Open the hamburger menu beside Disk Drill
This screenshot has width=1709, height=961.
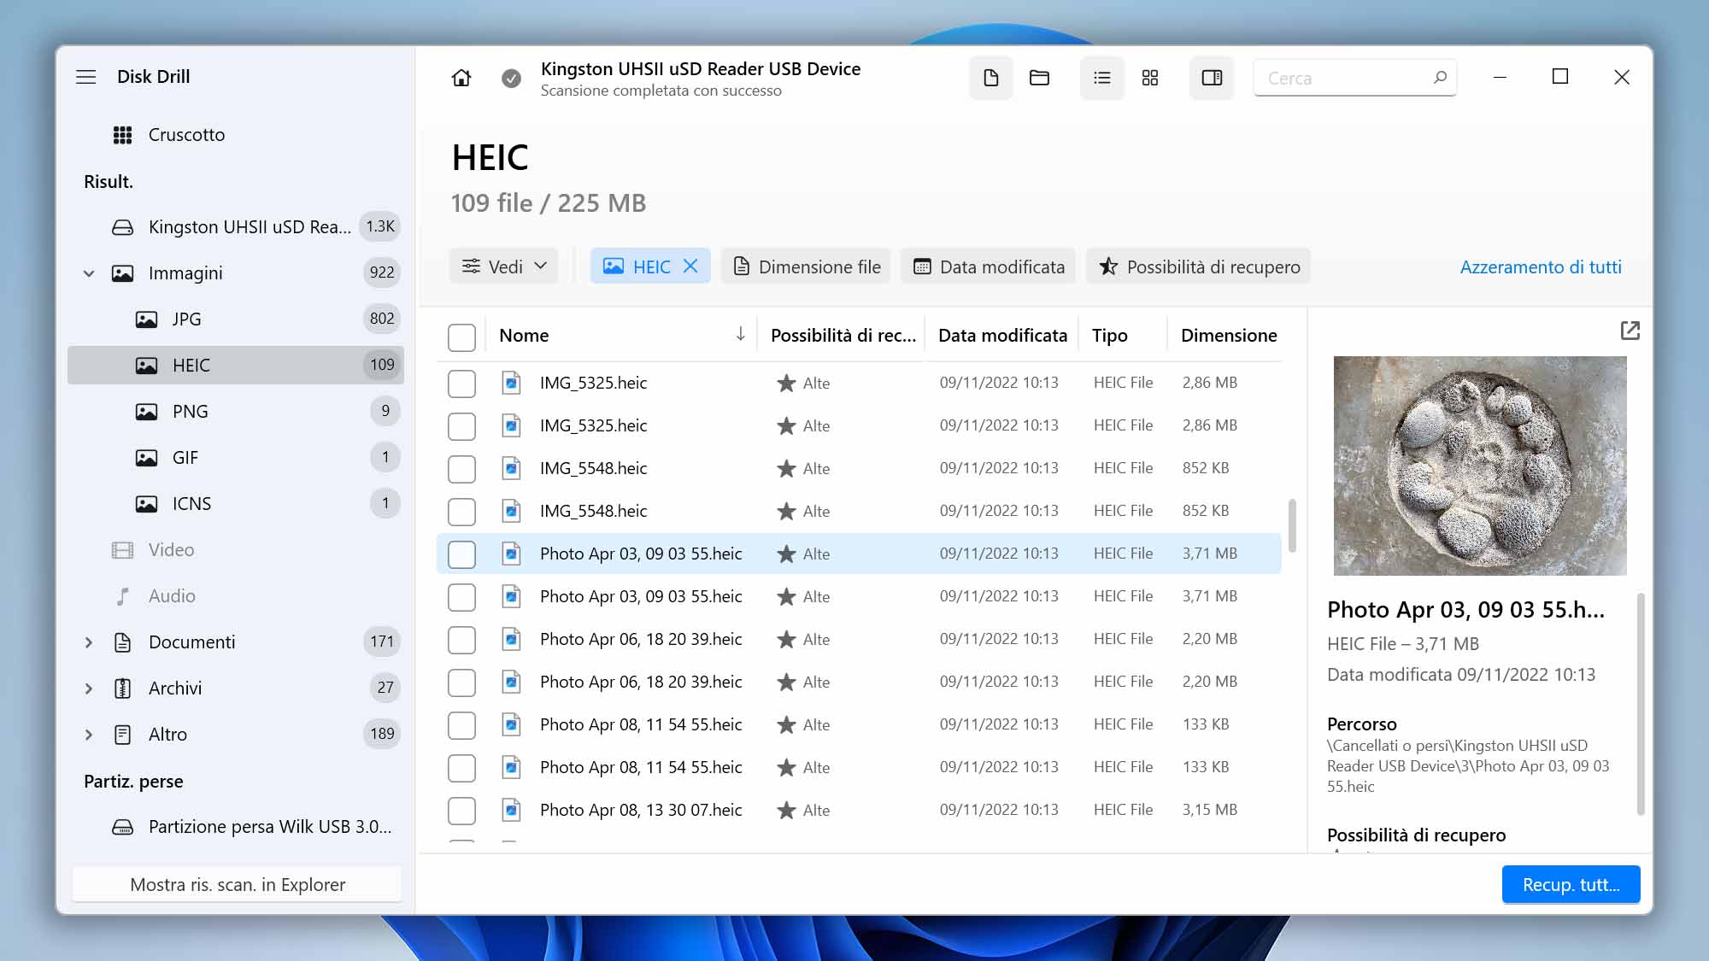click(85, 77)
